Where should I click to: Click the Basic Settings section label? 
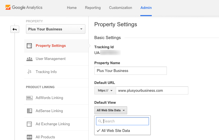tap(107, 38)
